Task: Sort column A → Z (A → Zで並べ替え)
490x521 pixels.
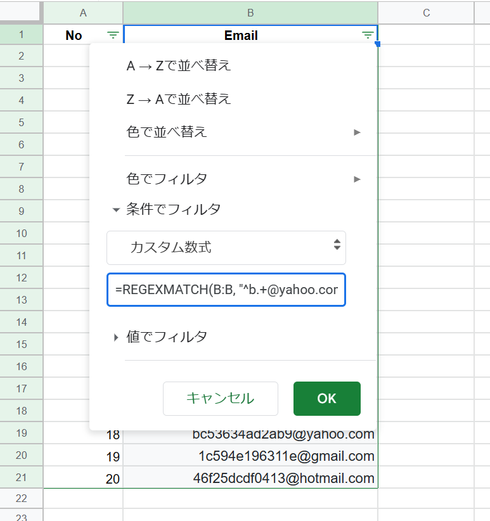Action: click(x=179, y=65)
